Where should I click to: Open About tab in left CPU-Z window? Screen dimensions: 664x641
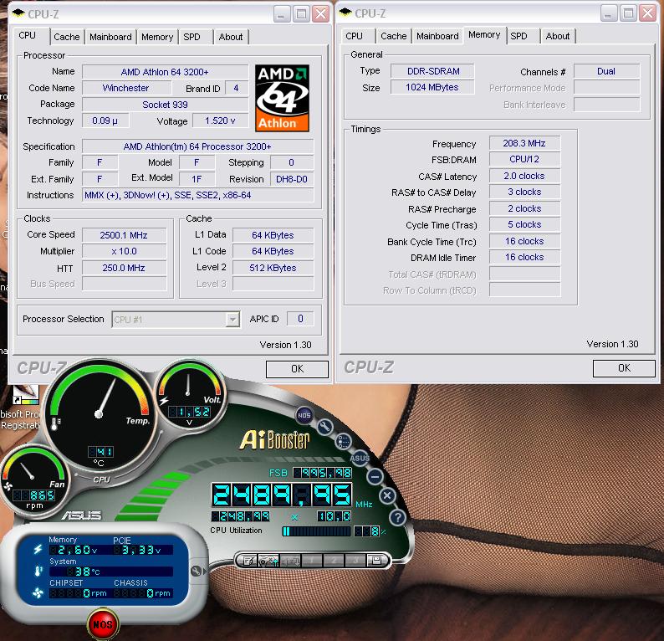tap(231, 37)
